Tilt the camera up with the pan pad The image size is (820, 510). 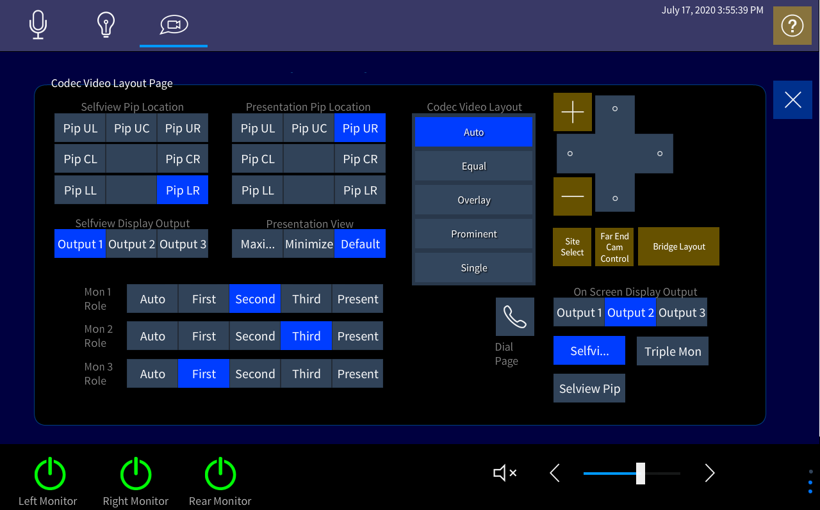[x=614, y=109]
